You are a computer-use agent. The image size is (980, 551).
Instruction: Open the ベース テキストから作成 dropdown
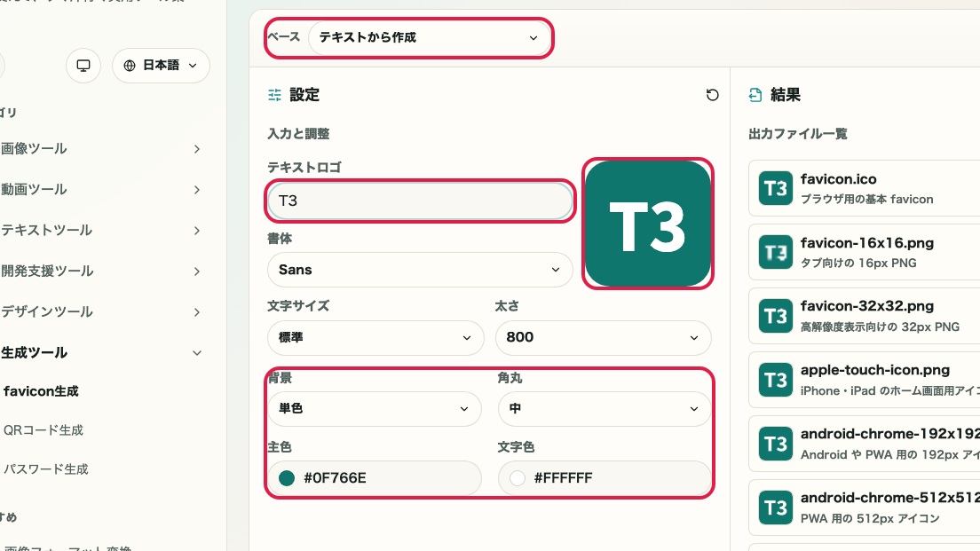coord(430,37)
